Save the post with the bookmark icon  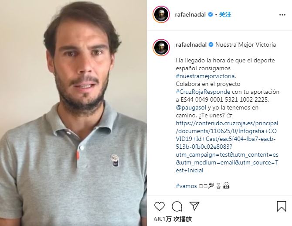[x=282, y=206]
